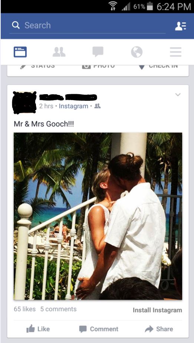
Task: Tap the redacted profile picture
Action: tap(24, 103)
